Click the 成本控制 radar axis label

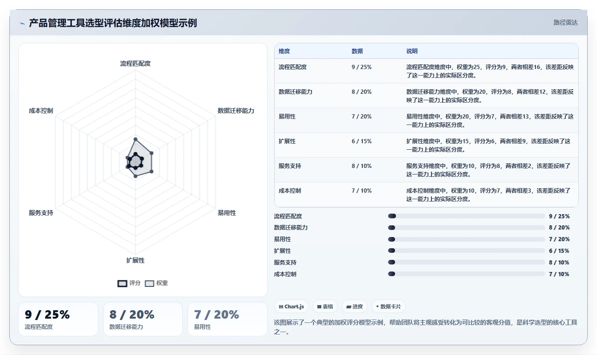coord(41,111)
